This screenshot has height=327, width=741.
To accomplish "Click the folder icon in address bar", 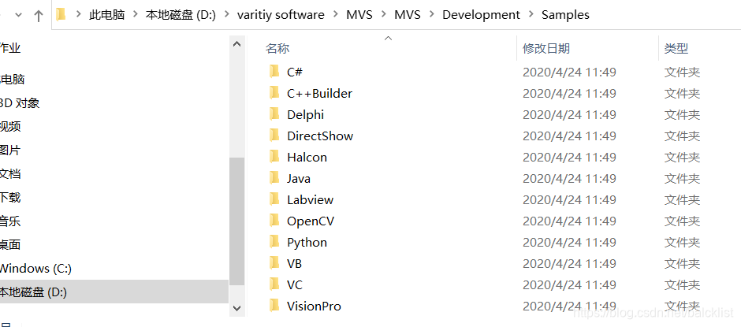I will pos(61,15).
